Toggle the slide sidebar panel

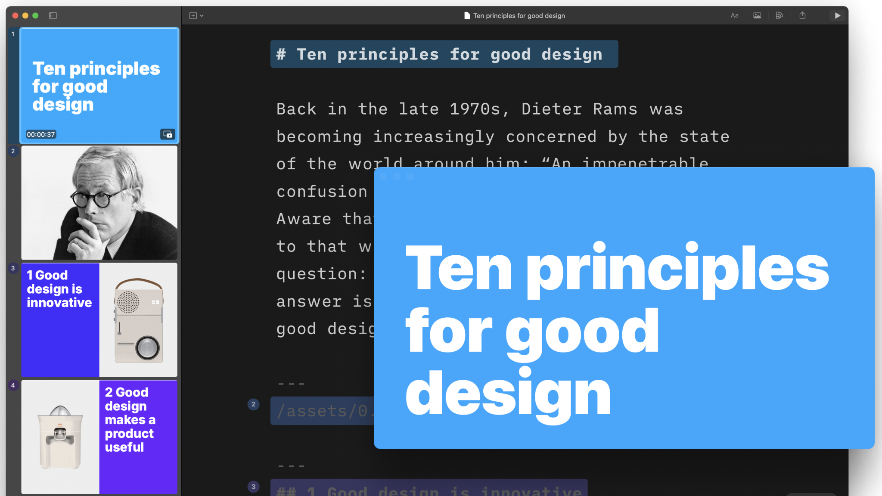(x=53, y=15)
